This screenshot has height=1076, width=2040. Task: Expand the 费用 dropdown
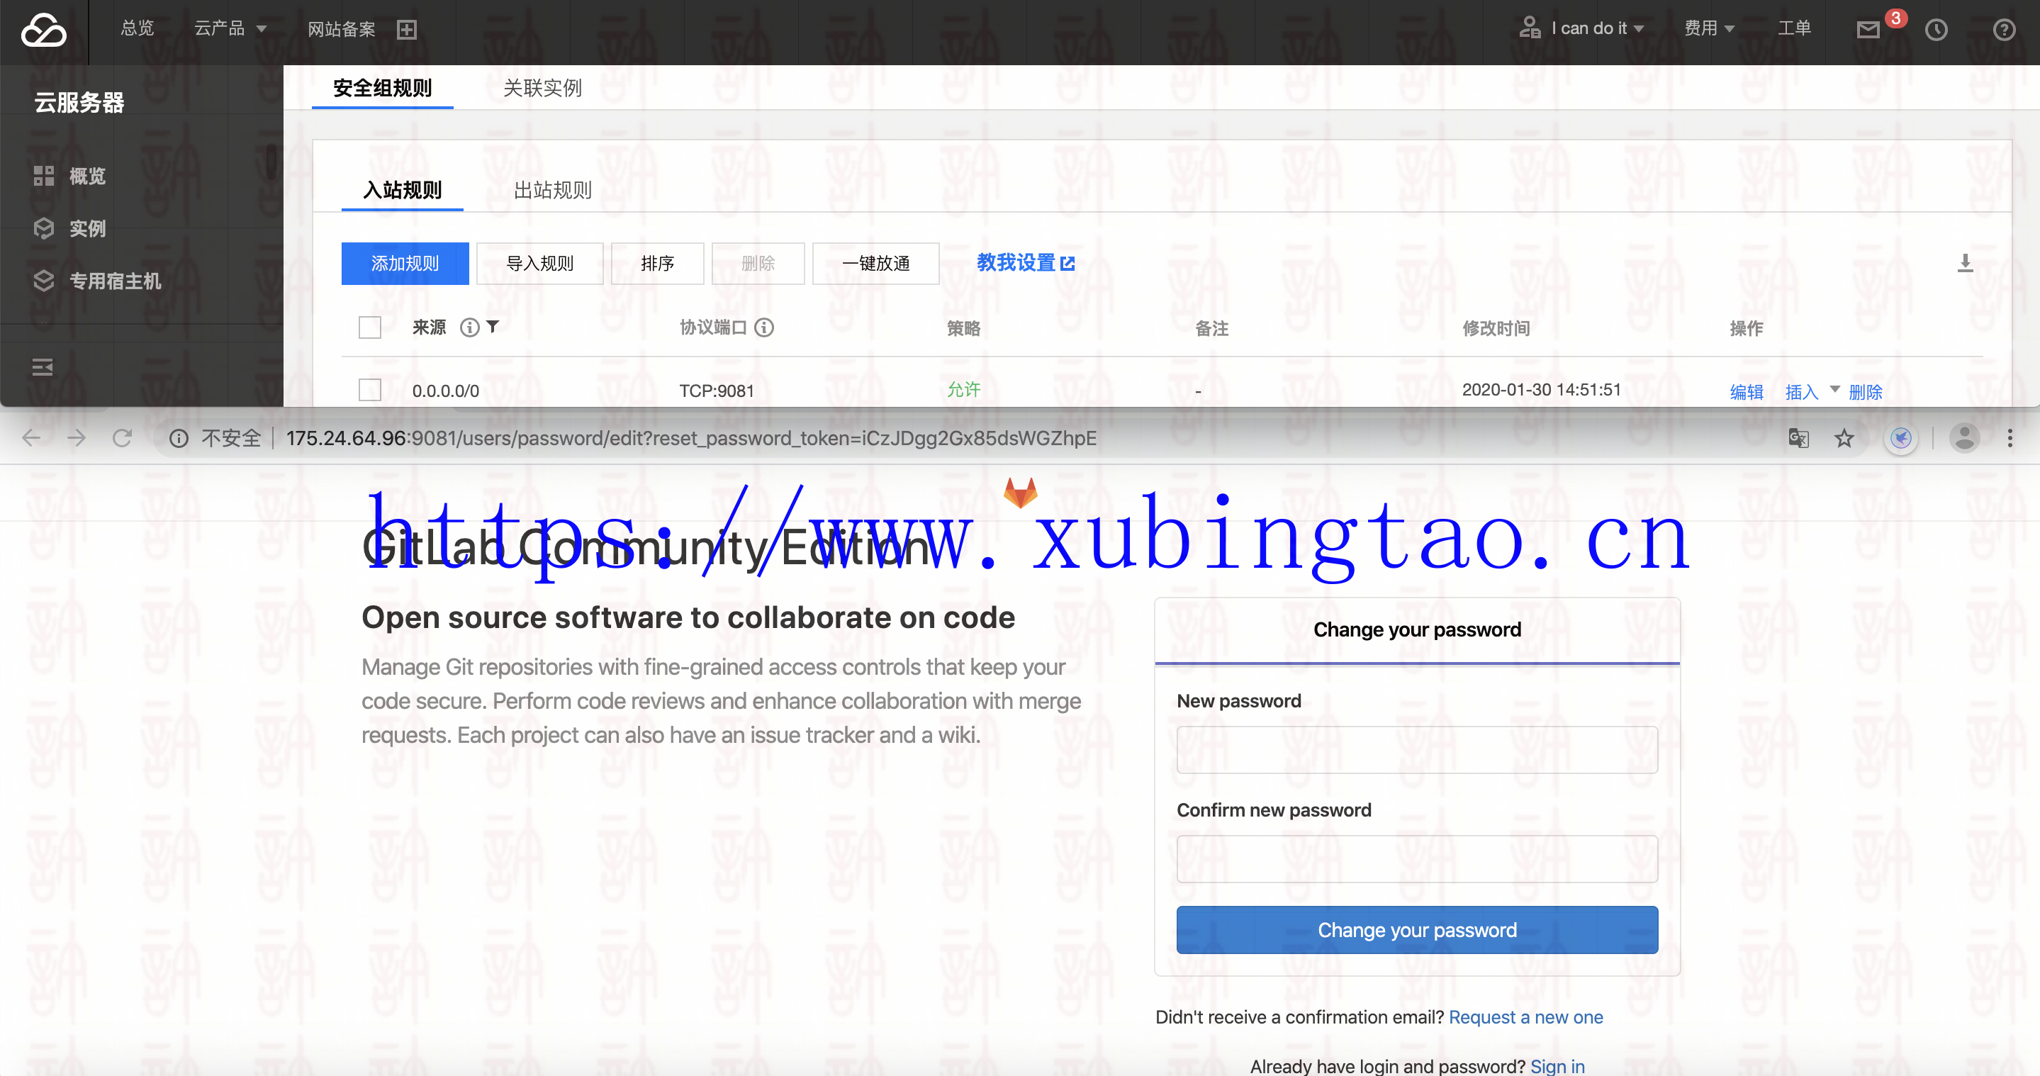coord(1709,28)
